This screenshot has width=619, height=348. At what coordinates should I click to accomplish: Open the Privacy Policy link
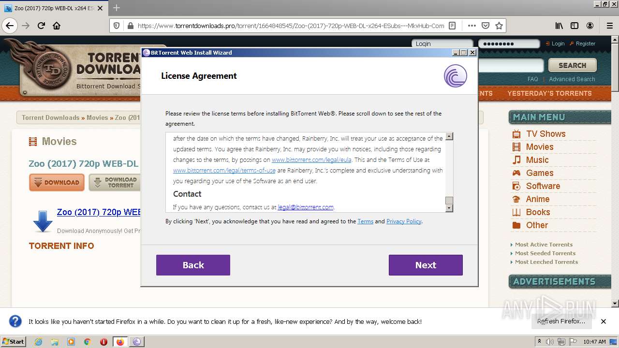click(404, 221)
